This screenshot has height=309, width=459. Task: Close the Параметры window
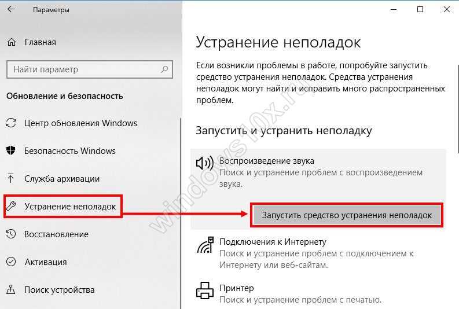(x=447, y=10)
